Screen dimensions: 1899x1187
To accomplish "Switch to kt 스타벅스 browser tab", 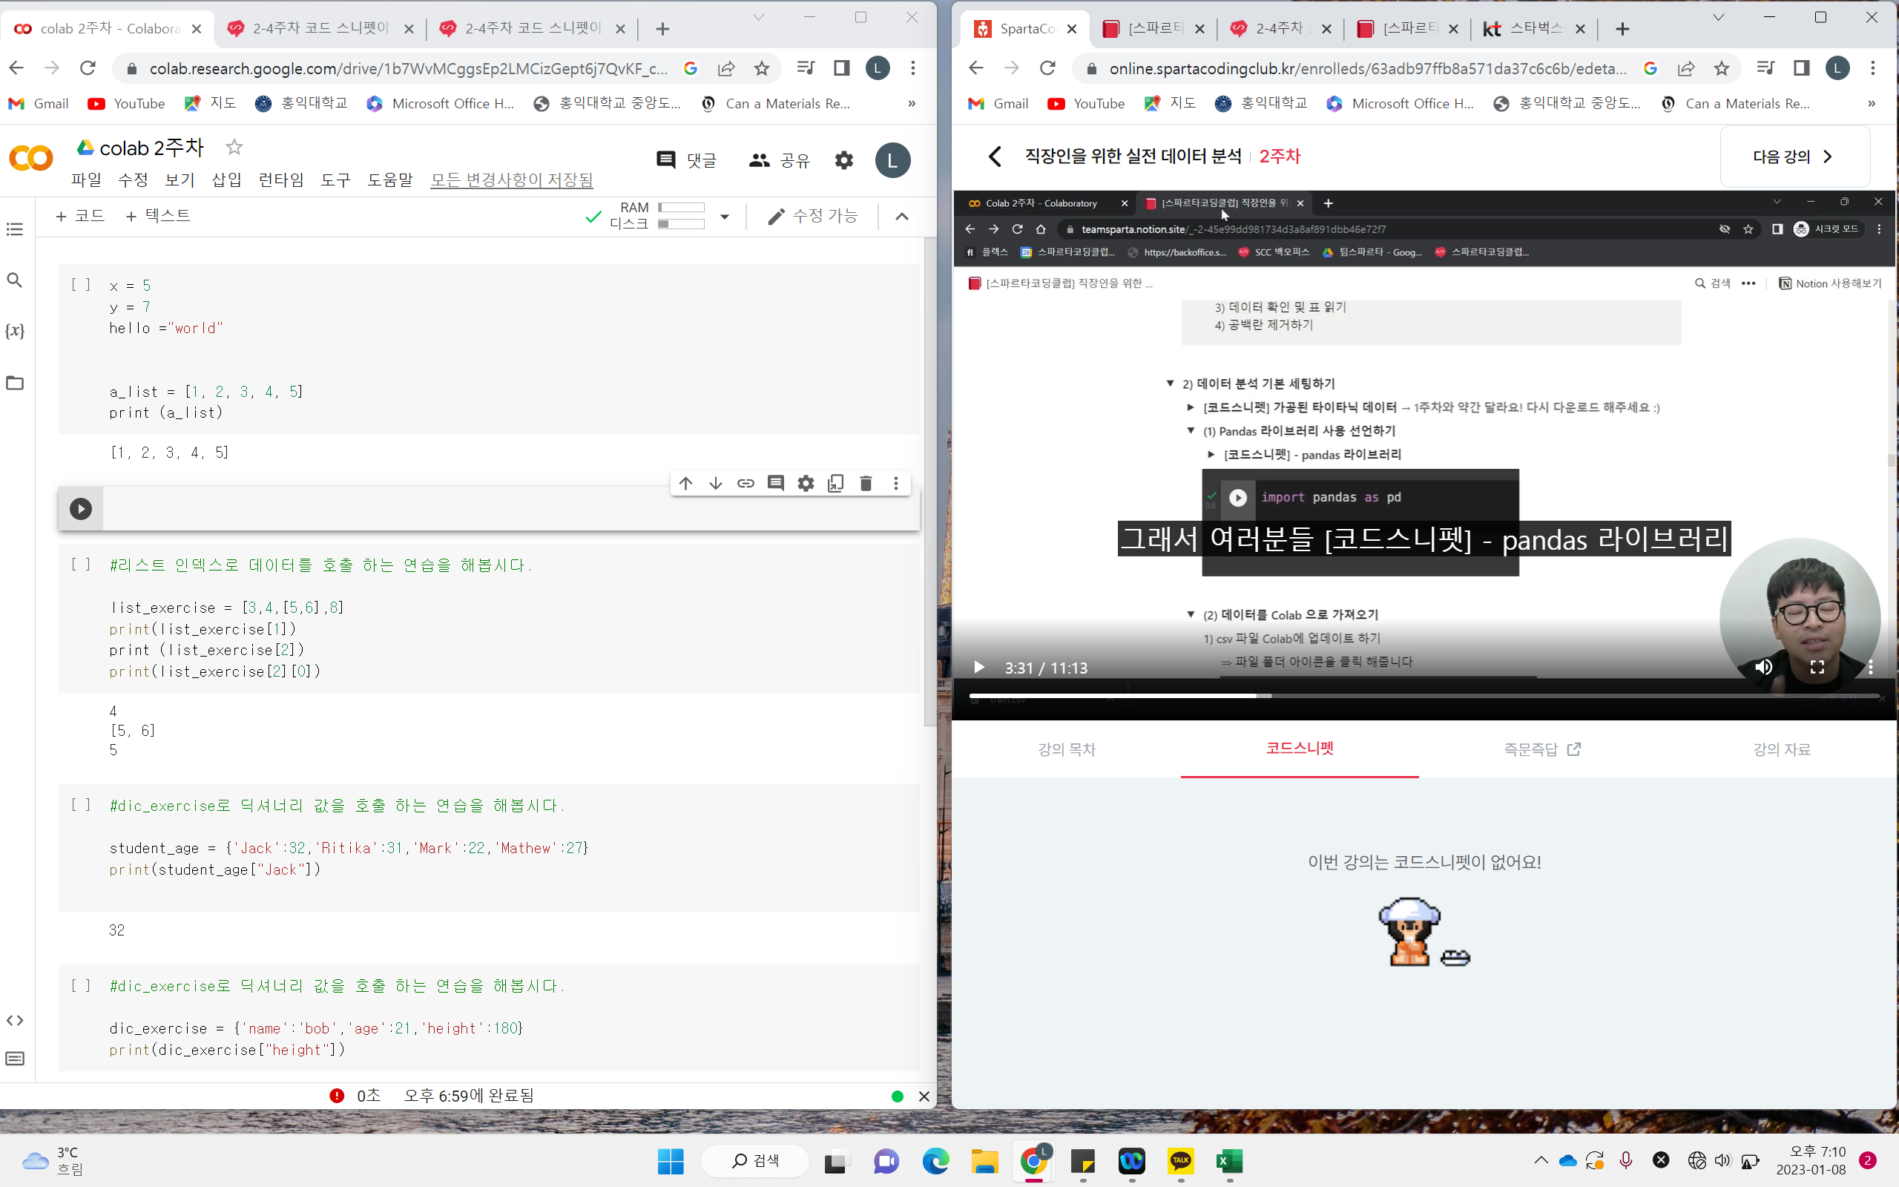I will (1533, 28).
